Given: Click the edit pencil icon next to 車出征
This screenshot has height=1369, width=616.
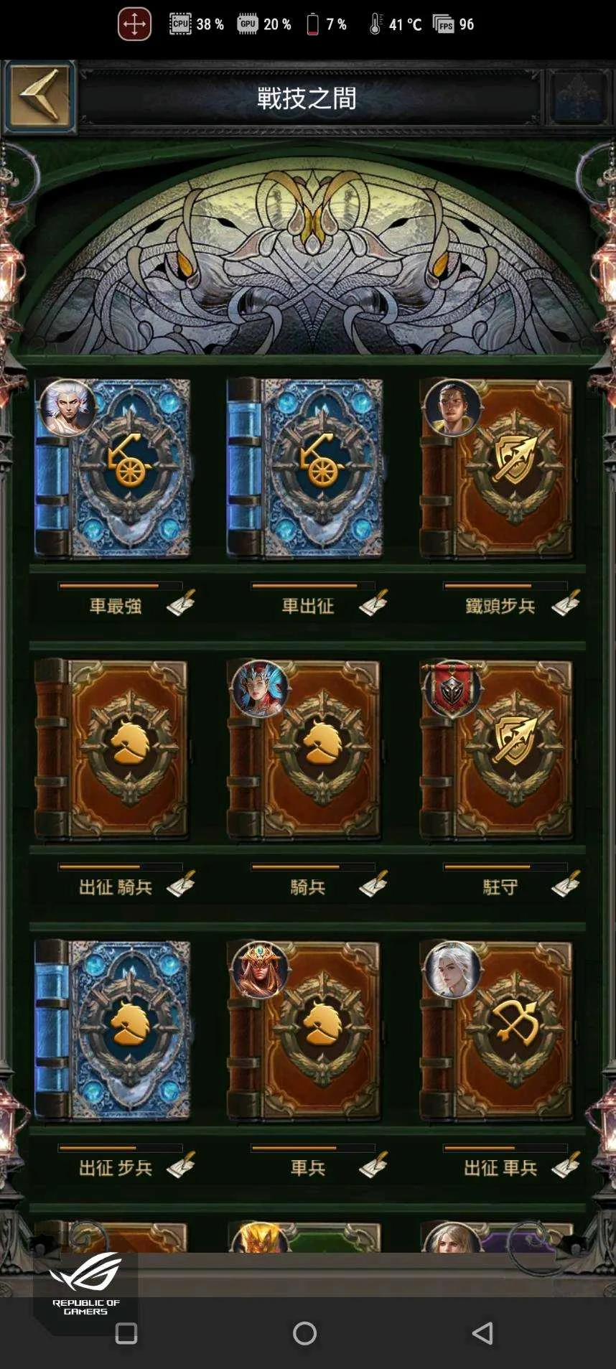Looking at the screenshot, I should pyautogui.click(x=373, y=603).
